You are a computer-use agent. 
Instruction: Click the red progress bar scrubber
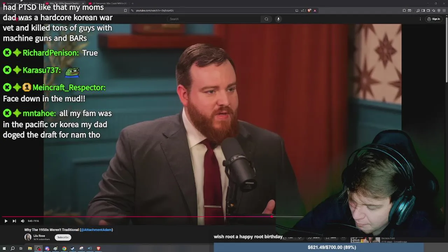click(272, 217)
